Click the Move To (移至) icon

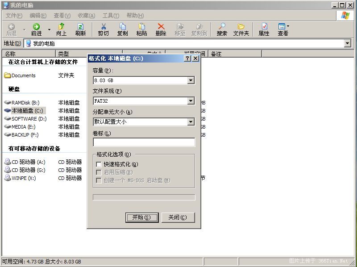(180, 26)
